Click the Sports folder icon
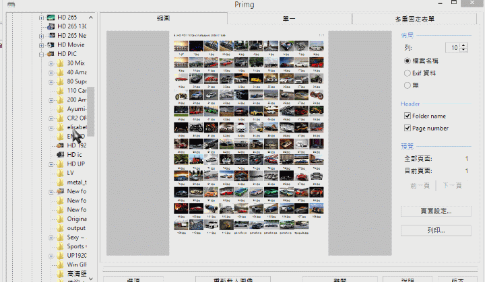Viewport: 485px width, 282px height. (x=61, y=246)
